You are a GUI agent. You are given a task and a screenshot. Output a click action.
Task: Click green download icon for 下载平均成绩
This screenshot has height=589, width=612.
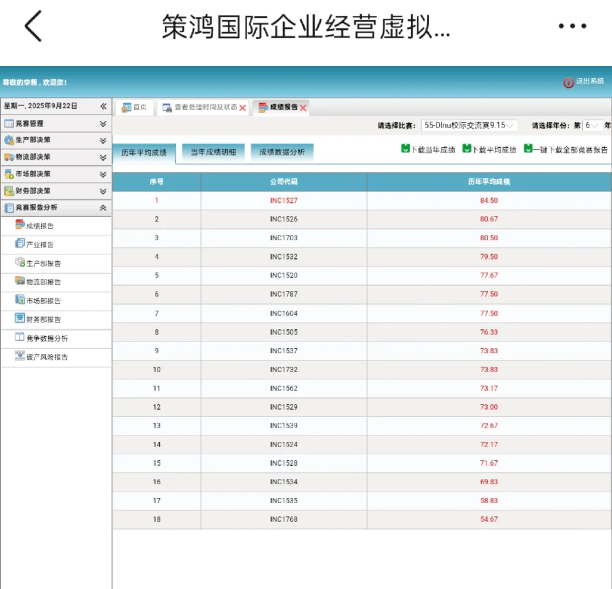click(466, 148)
